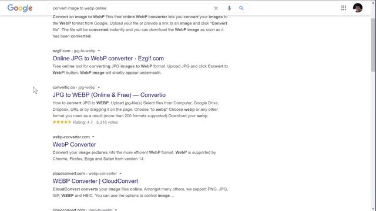
Task: Click the convertio.co breadcrumb URL
Action: tap(74, 87)
